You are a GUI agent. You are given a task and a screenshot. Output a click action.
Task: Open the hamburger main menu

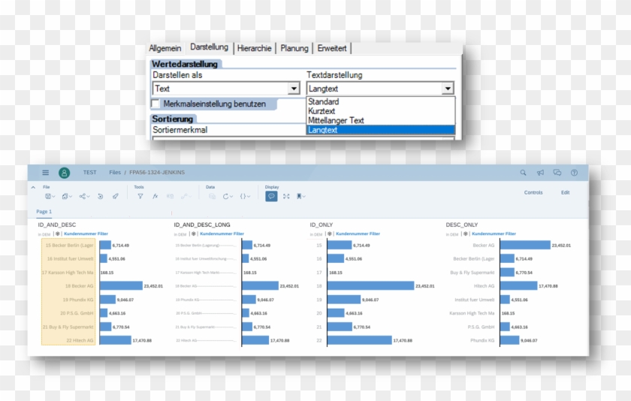coord(45,173)
